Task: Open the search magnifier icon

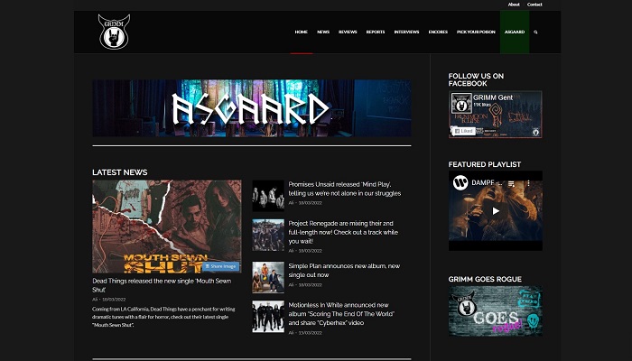Action: pos(535,32)
